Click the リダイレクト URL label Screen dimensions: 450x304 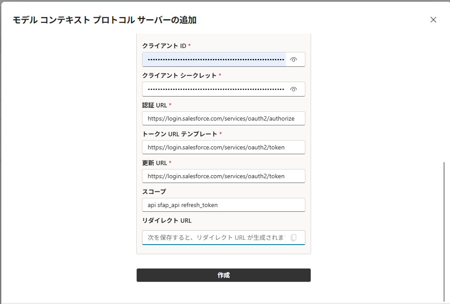(x=167, y=221)
